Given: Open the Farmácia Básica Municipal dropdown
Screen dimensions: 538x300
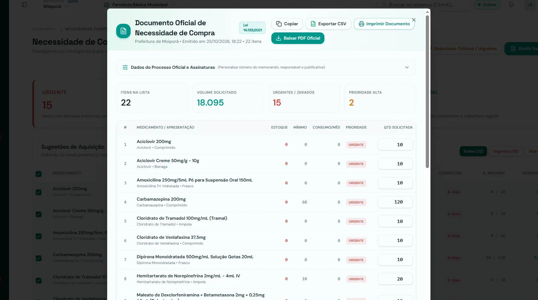Looking at the screenshot, I should pyautogui.click(x=139, y=5).
